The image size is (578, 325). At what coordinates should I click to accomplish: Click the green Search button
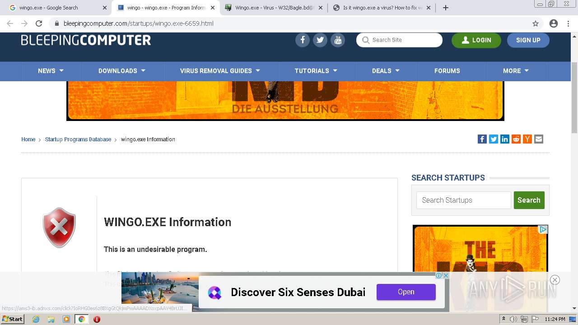529,200
